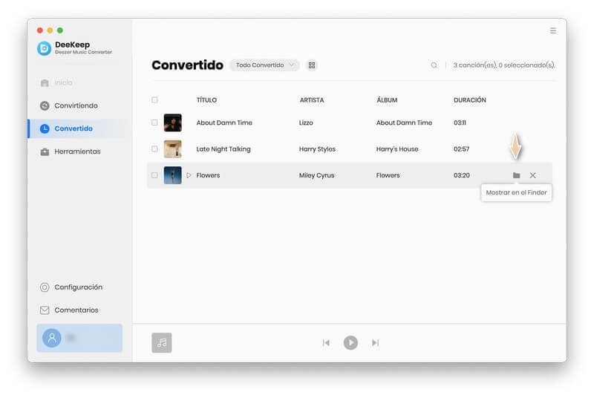Click the DeeKeep logo icon

point(44,48)
